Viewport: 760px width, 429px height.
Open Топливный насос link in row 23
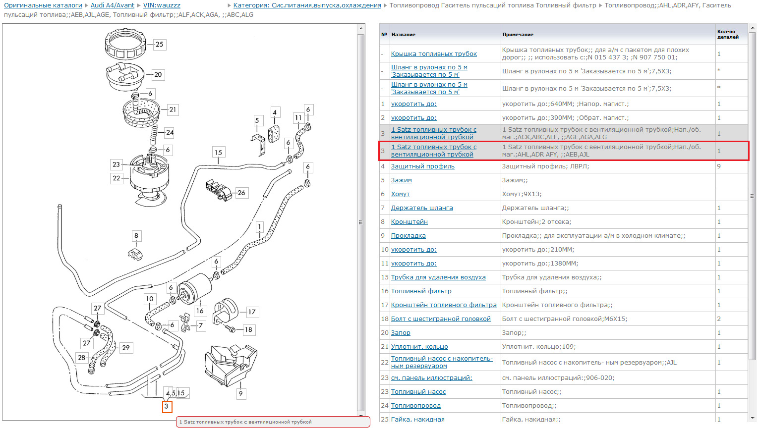[418, 392]
